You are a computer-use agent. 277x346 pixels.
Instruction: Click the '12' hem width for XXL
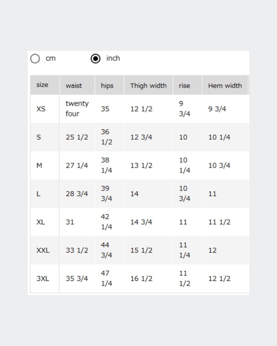pos(213,250)
